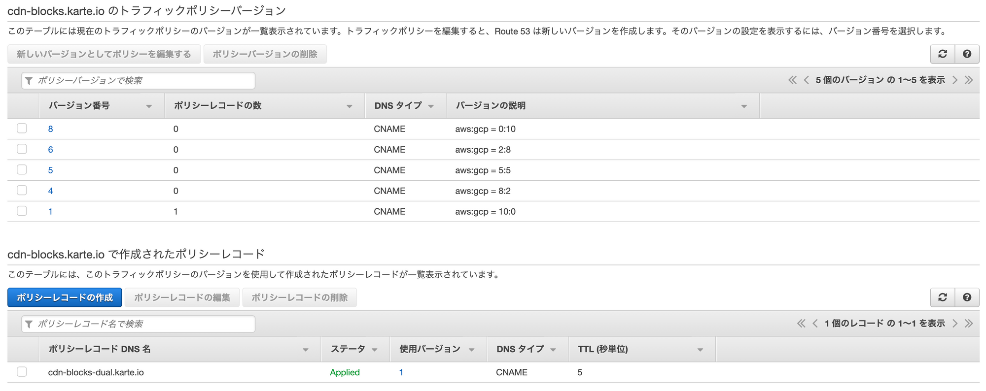Screen dimensions: 986x391
Task: Expand the バージョンの説明 column dropdown
Action: pos(744,106)
